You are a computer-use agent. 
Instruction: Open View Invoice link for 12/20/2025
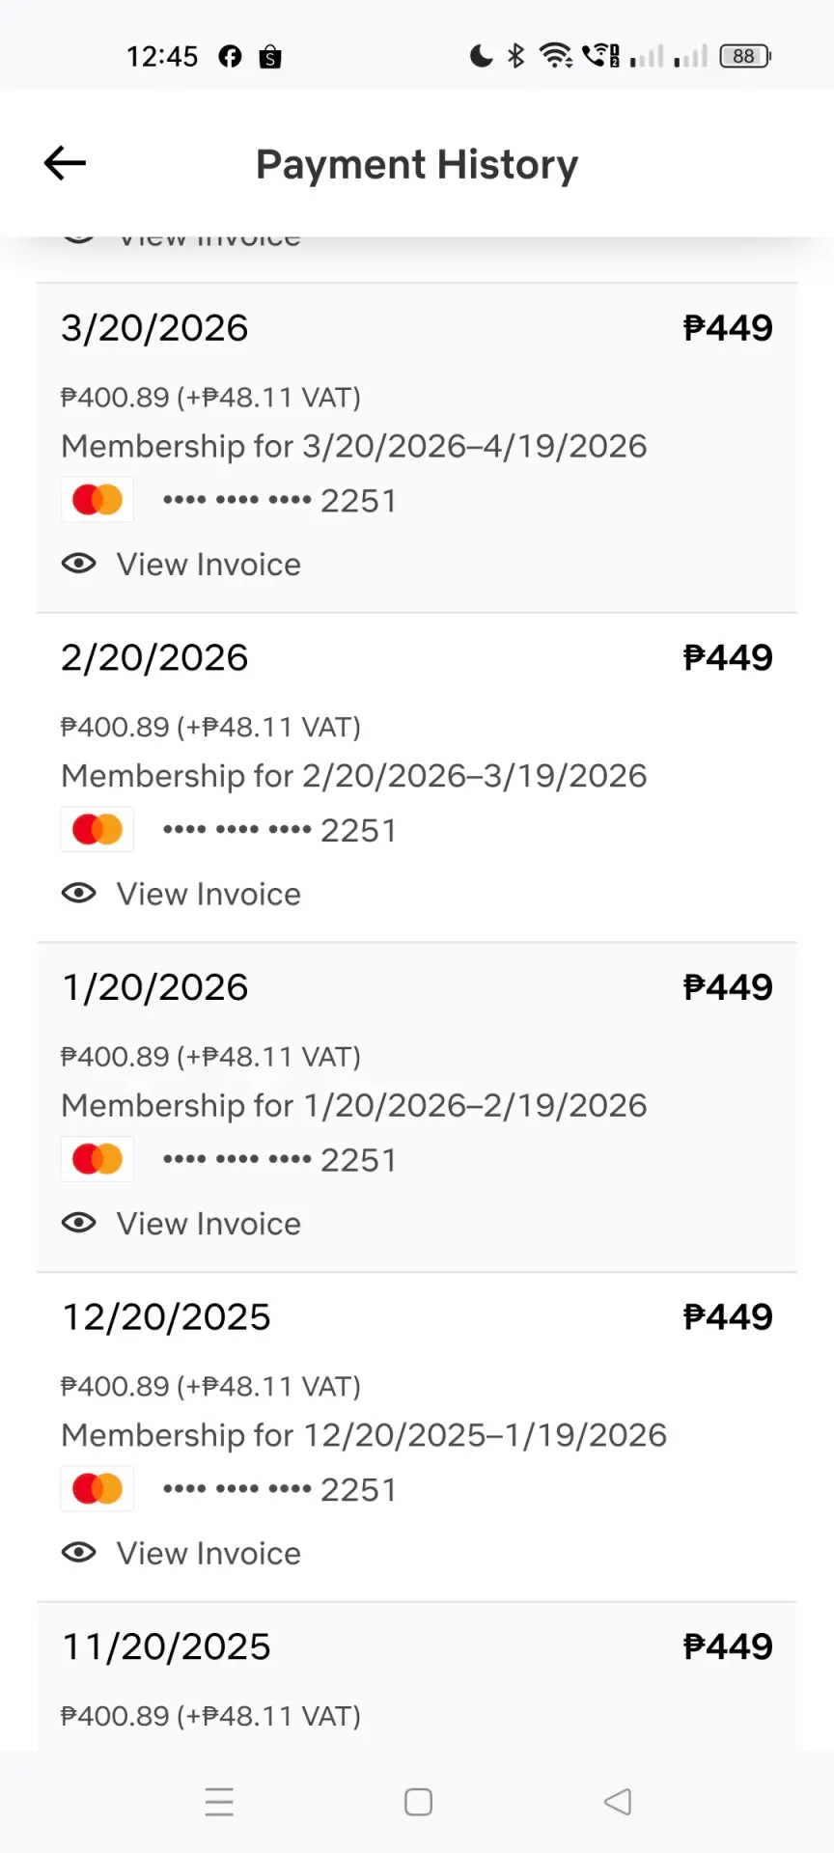click(208, 1554)
